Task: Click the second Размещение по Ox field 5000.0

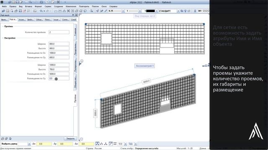Action: 59,74
